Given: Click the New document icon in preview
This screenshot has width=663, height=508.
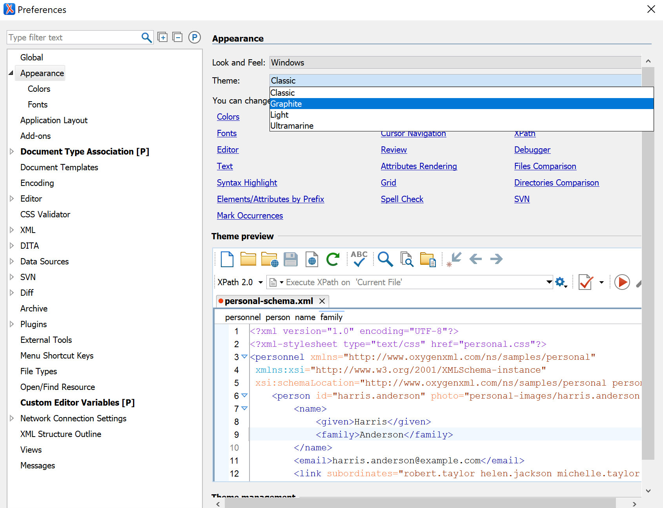Looking at the screenshot, I should click(x=227, y=259).
